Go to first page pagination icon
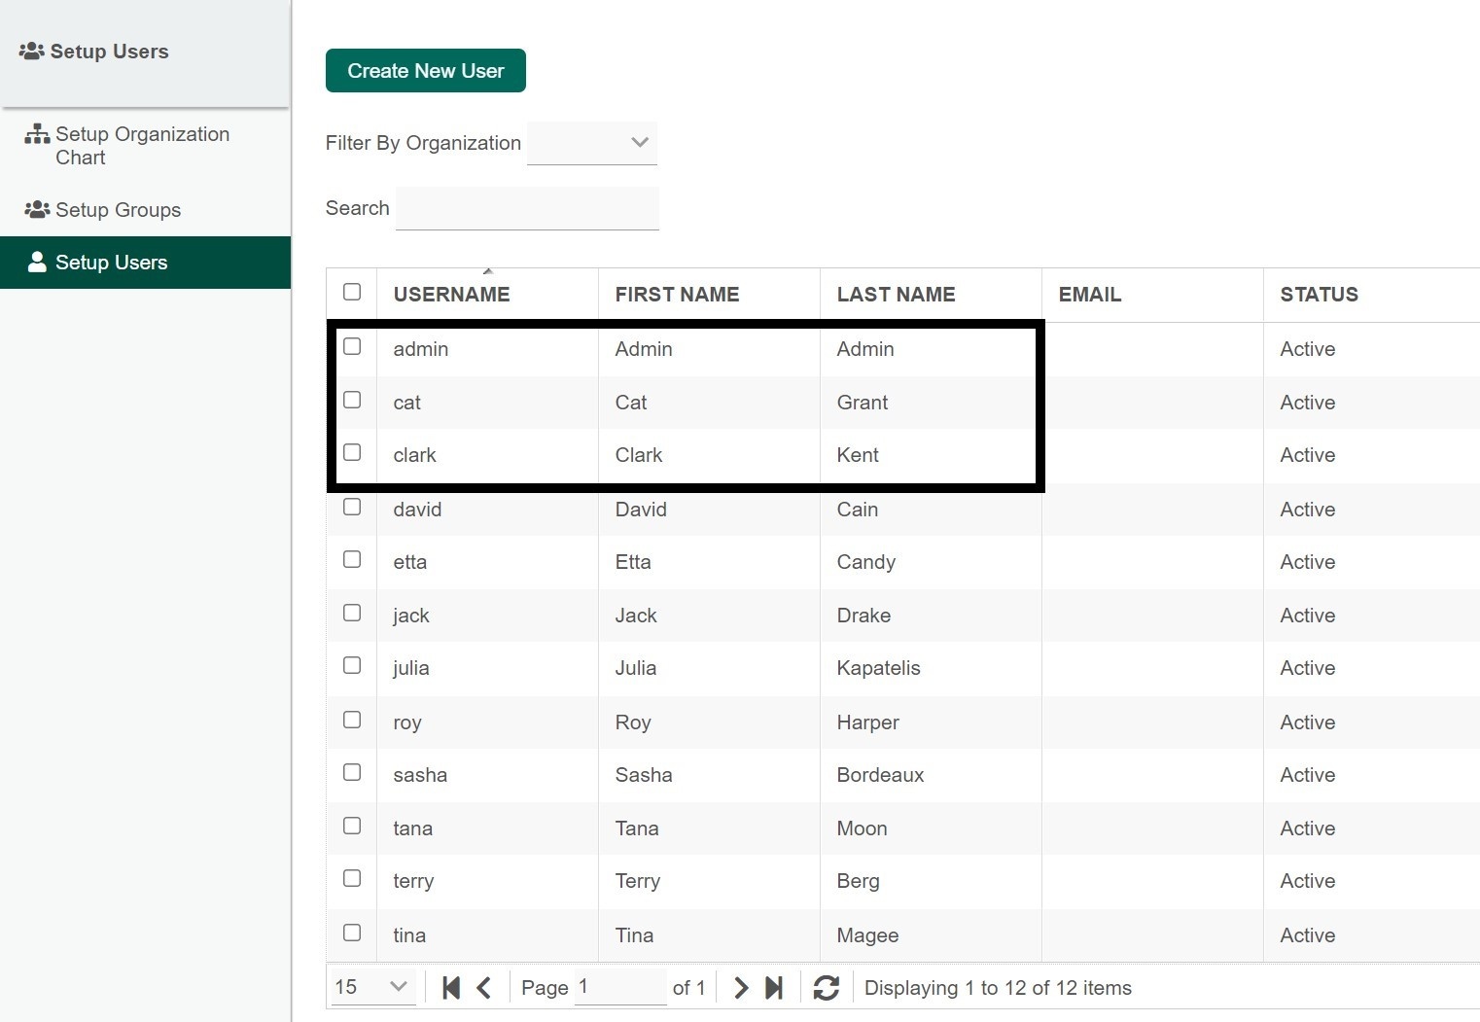Screen dimensions: 1480x1022 (x=450, y=988)
